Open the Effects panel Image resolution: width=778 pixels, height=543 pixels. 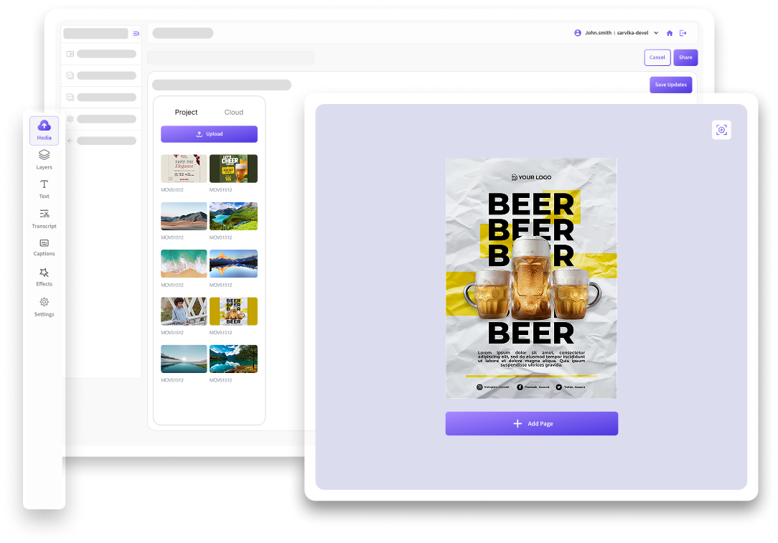pos(44,277)
